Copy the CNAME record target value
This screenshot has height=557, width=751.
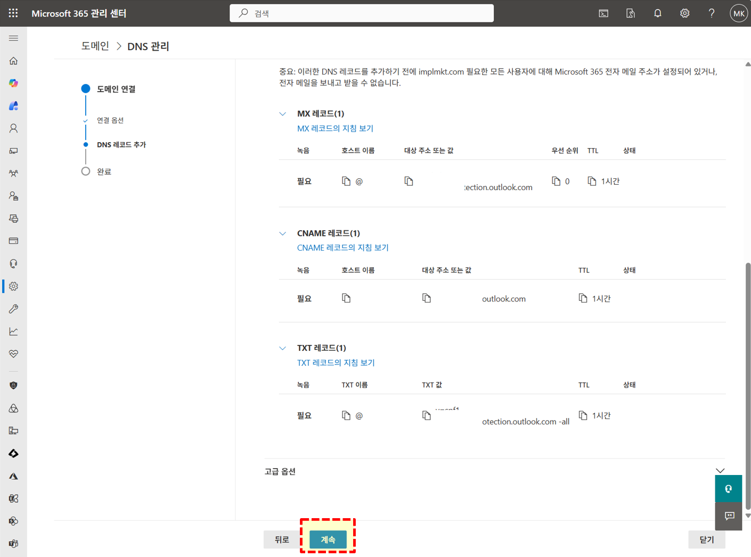pos(427,298)
